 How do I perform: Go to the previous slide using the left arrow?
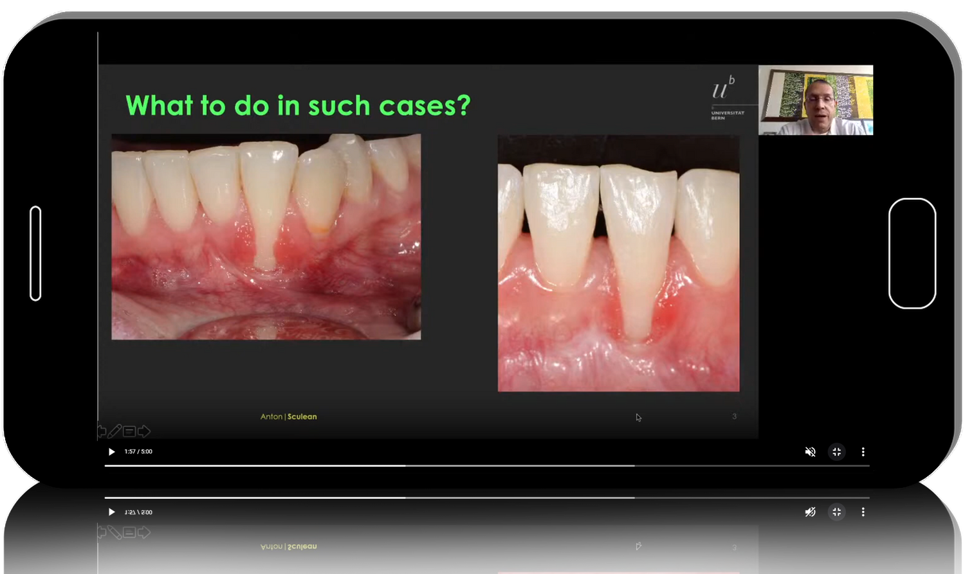pyautogui.click(x=102, y=431)
